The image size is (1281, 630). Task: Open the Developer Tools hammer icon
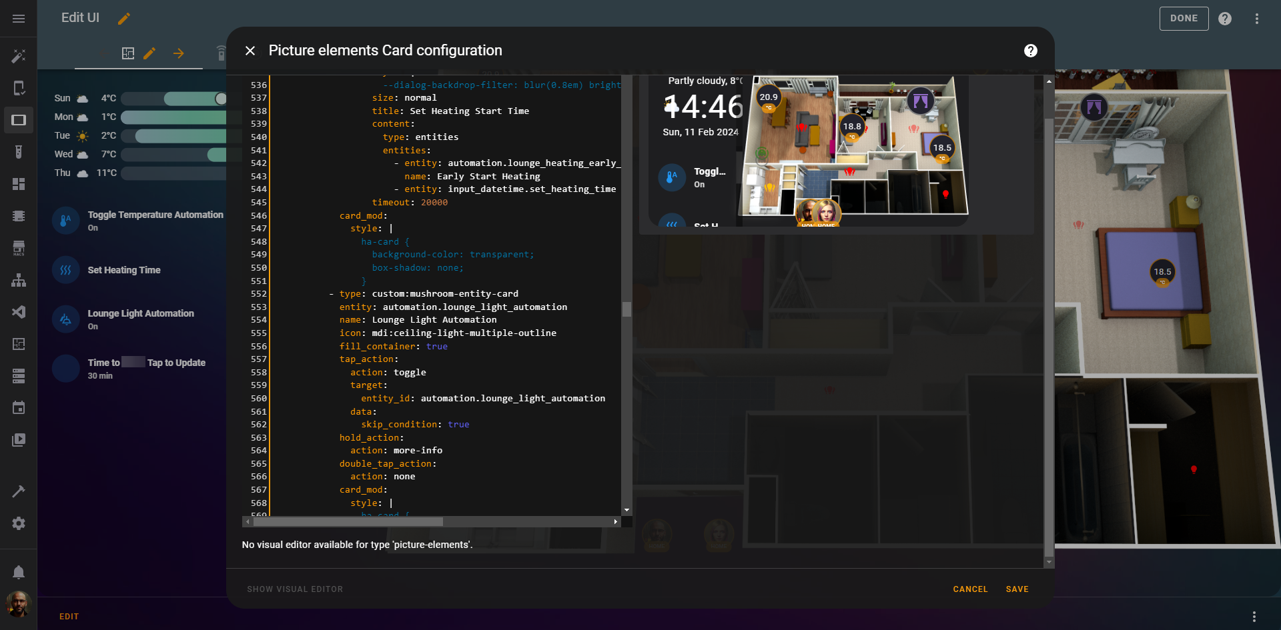click(x=19, y=491)
